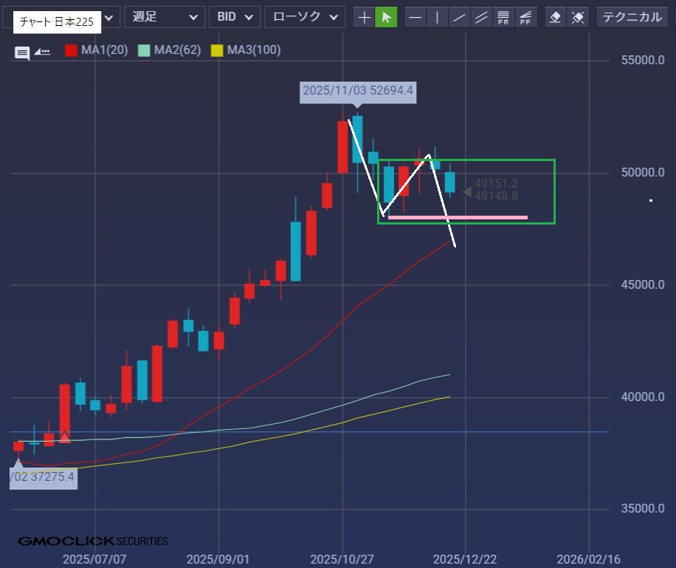Open the ローソク chart type dropdown
Viewport: 676px width, 568px height.
(x=304, y=17)
